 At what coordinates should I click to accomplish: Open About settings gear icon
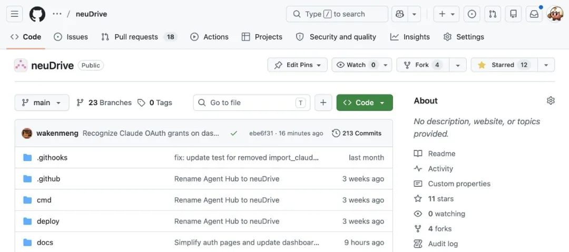point(551,101)
